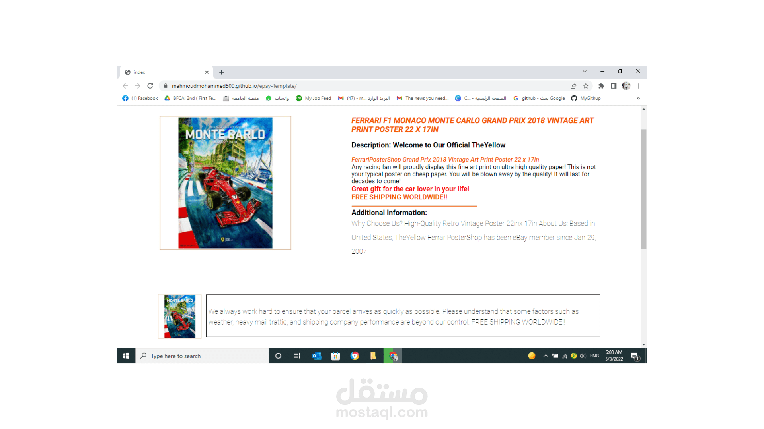The height and width of the screenshot is (429, 764).
Task: Open the 'The news you need' bookmark
Action: tap(423, 98)
